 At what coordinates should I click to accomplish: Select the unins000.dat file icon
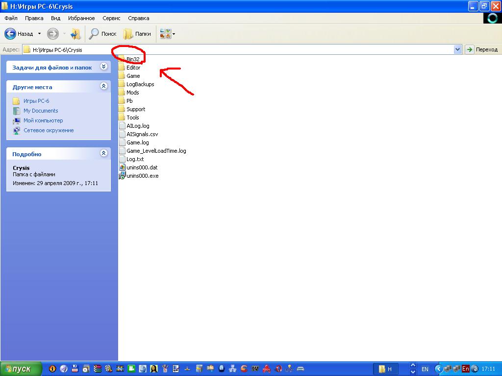tap(122, 167)
